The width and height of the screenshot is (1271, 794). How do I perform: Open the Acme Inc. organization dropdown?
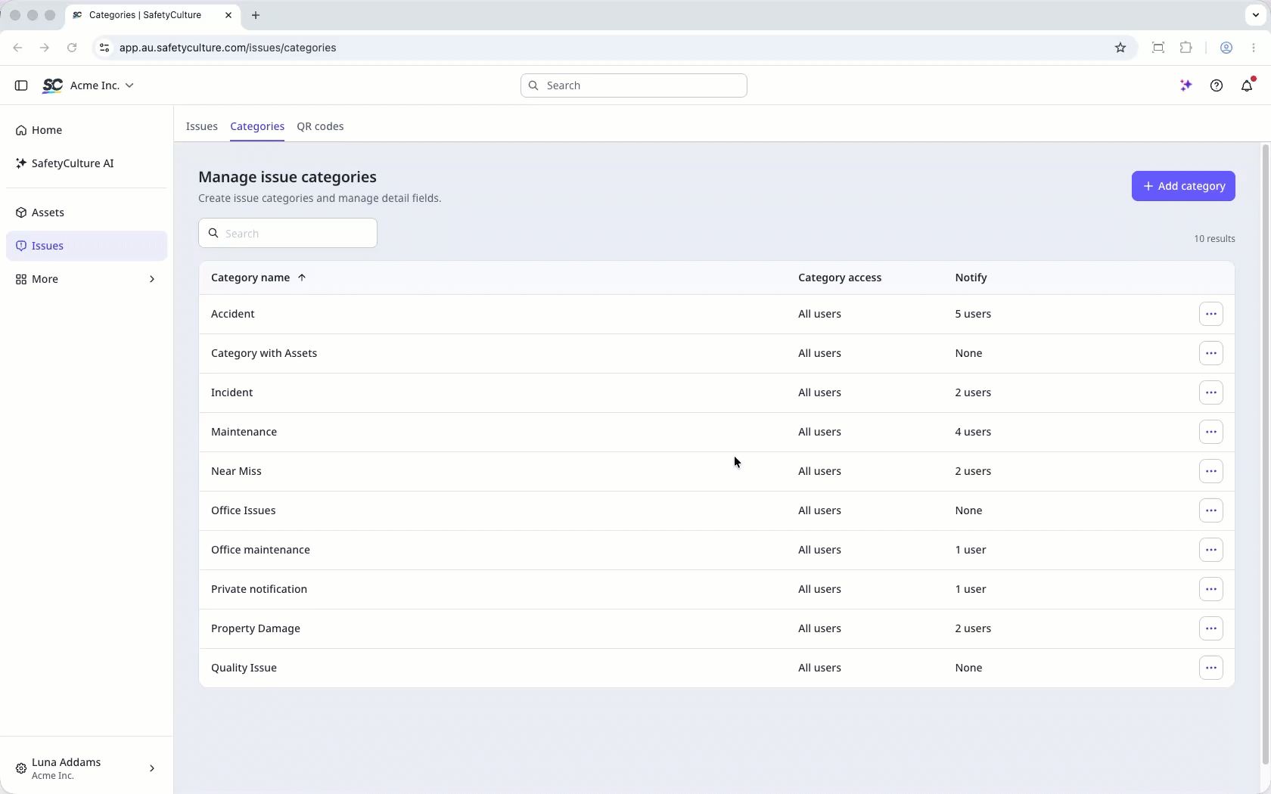pos(102,85)
